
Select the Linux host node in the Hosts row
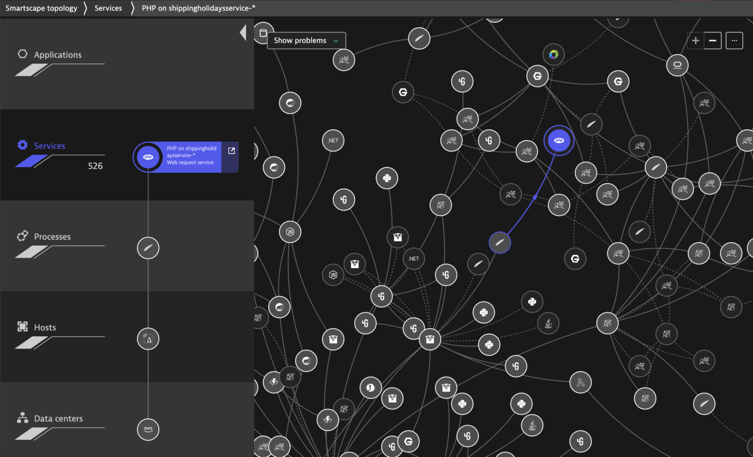(x=148, y=339)
